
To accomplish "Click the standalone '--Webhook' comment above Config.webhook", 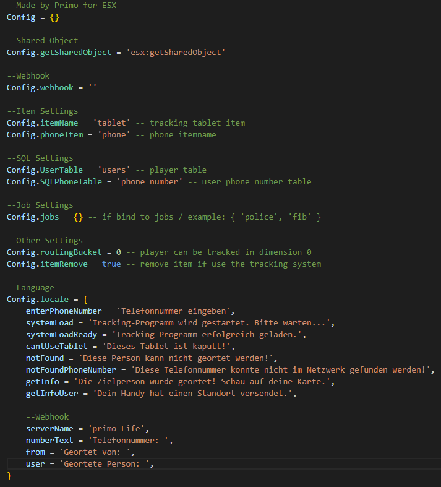I will (x=28, y=75).
